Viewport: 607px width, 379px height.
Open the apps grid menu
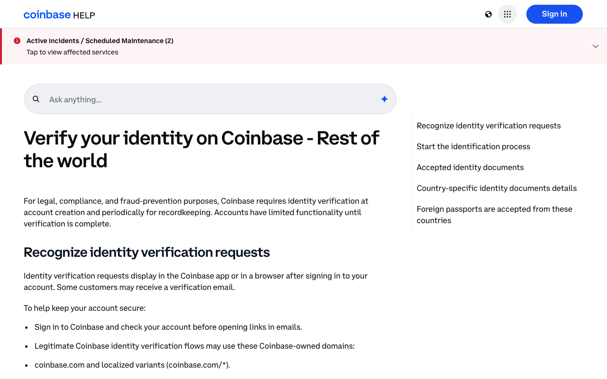click(x=507, y=14)
